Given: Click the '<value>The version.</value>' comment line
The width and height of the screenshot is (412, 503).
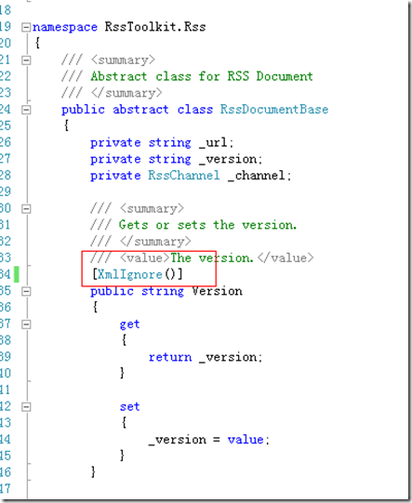Looking at the screenshot, I should pos(202,258).
